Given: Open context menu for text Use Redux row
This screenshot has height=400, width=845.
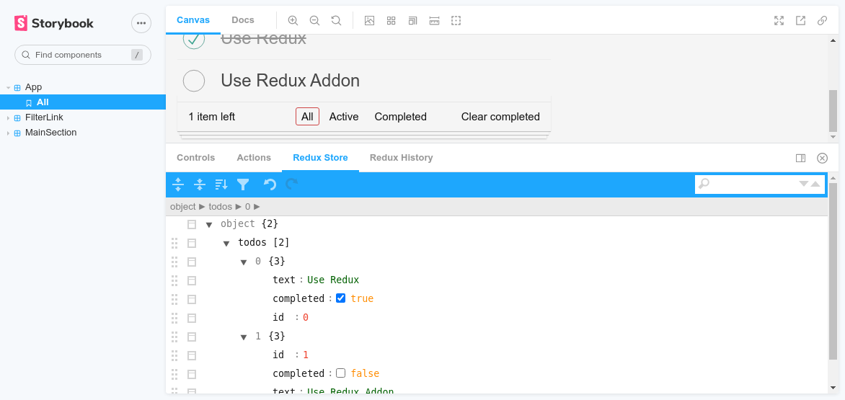Looking at the screenshot, I should [192, 280].
